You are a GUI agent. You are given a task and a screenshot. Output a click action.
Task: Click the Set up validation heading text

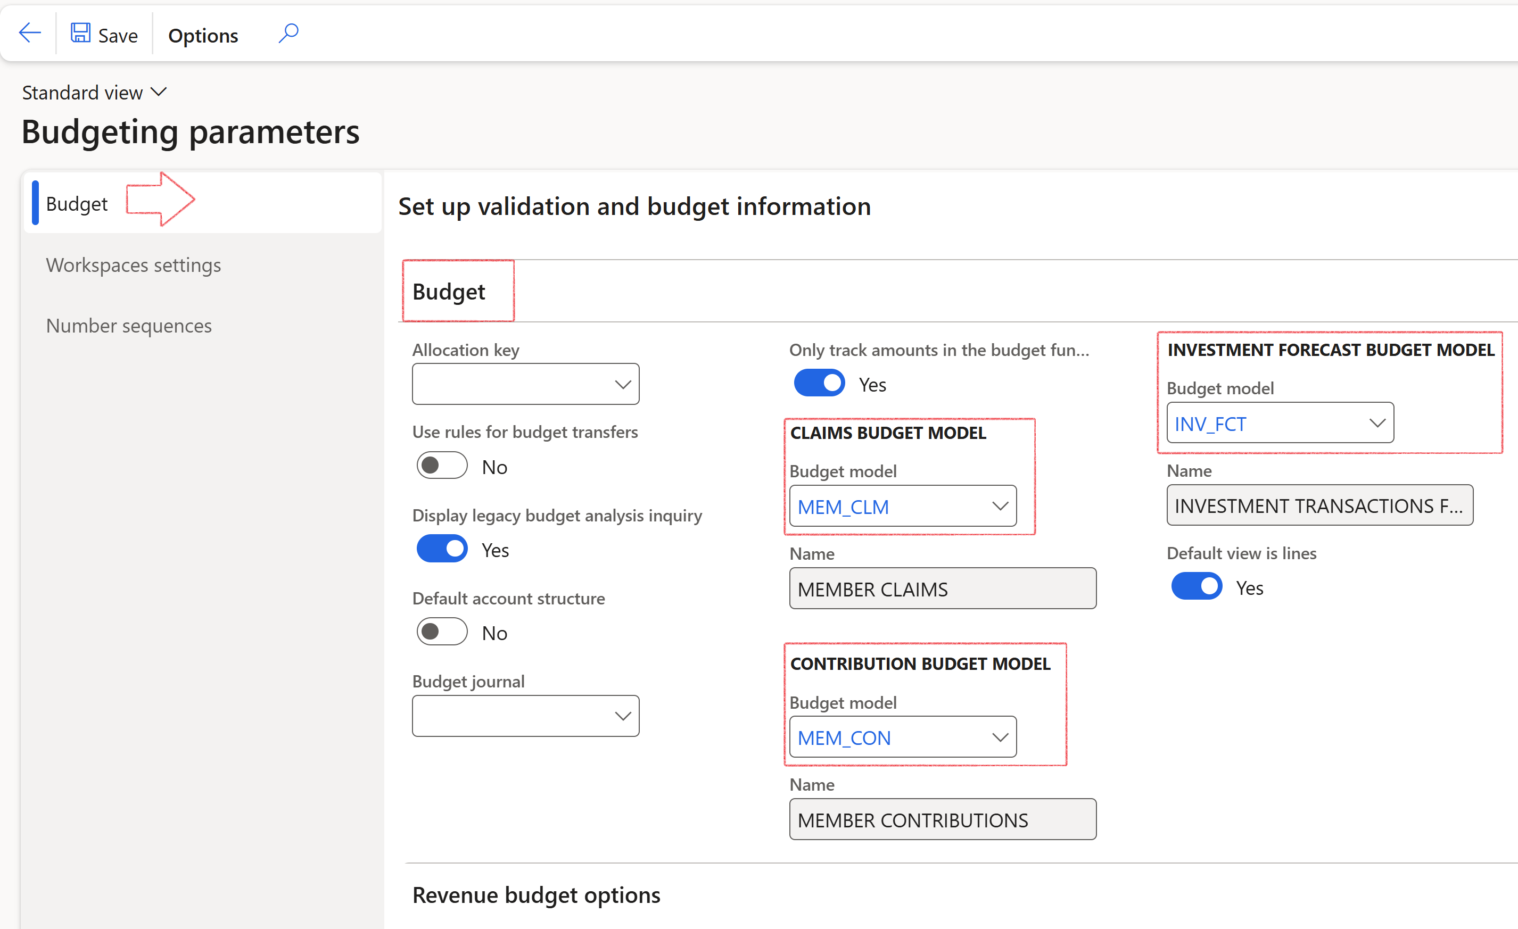[x=634, y=206]
